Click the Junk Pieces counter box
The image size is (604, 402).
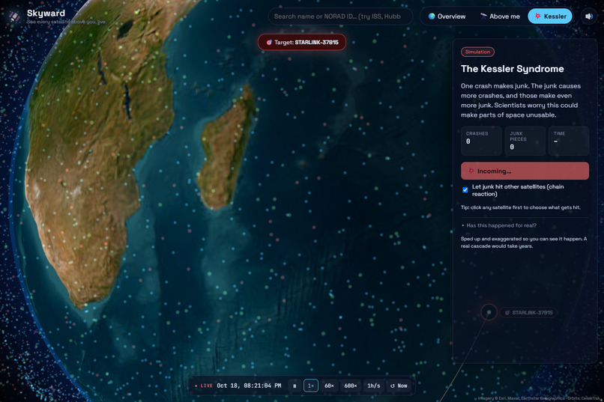[x=525, y=141]
